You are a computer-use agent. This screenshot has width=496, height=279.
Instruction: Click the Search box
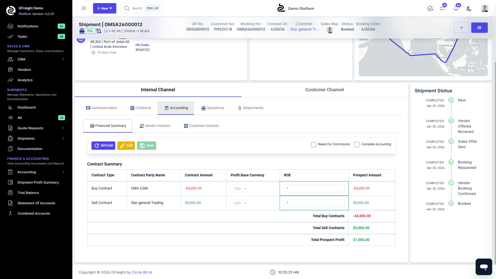tap(142, 8)
